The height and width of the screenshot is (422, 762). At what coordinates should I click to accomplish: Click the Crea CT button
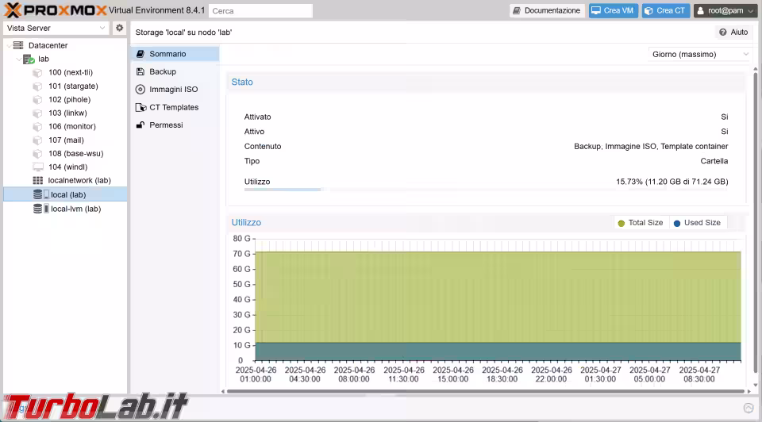coord(666,10)
